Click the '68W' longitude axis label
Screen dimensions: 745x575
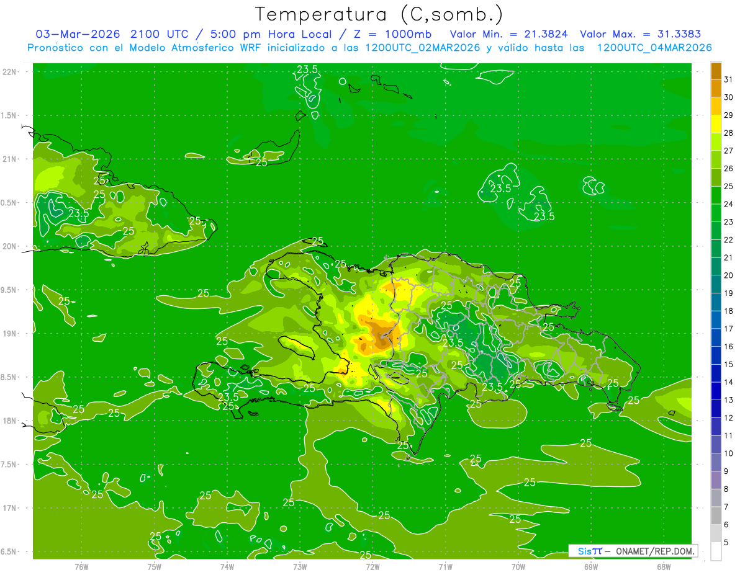click(664, 566)
